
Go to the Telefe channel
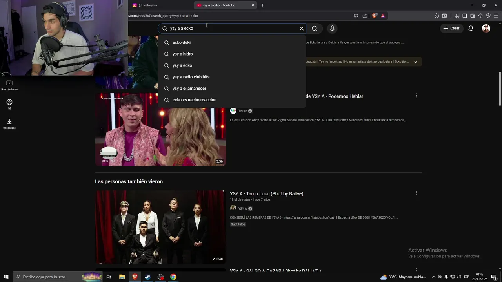[242, 111]
